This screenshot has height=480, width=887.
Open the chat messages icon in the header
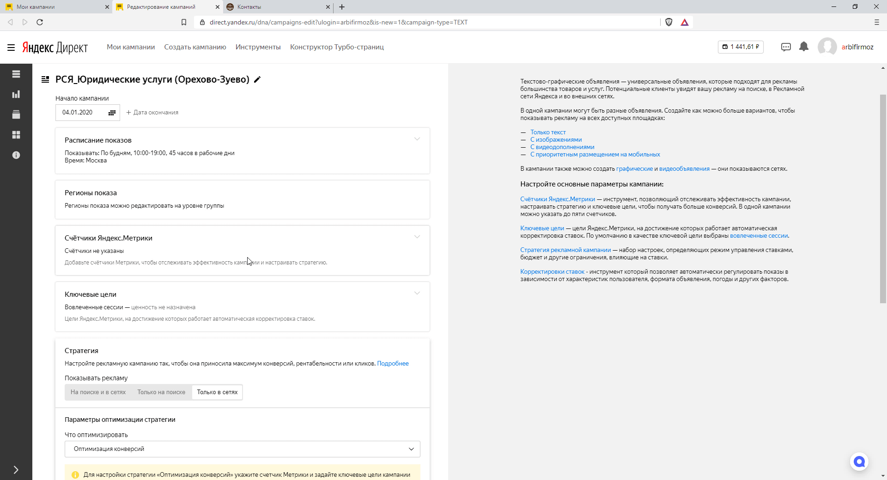pyautogui.click(x=786, y=47)
